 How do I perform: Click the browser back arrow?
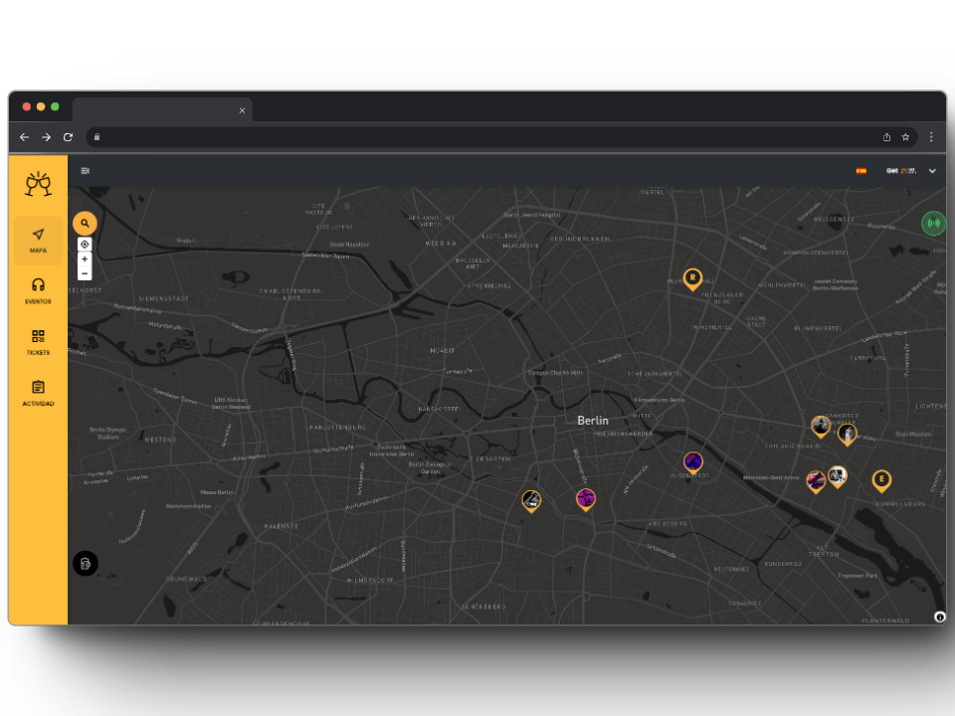coord(24,137)
